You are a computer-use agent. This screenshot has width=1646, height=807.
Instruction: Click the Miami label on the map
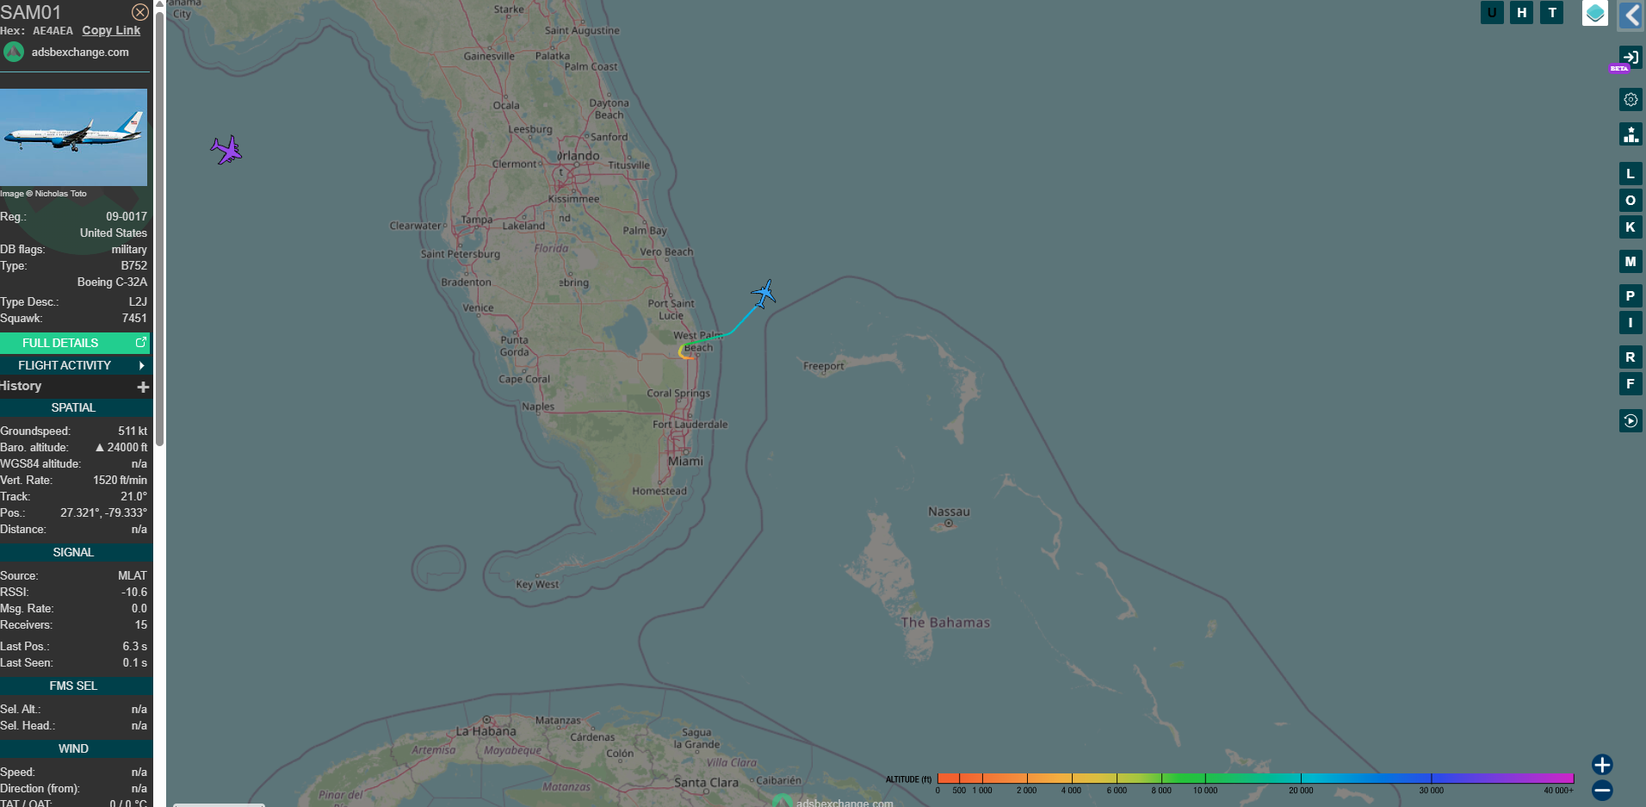pyautogui.click(x=685, y=461)
